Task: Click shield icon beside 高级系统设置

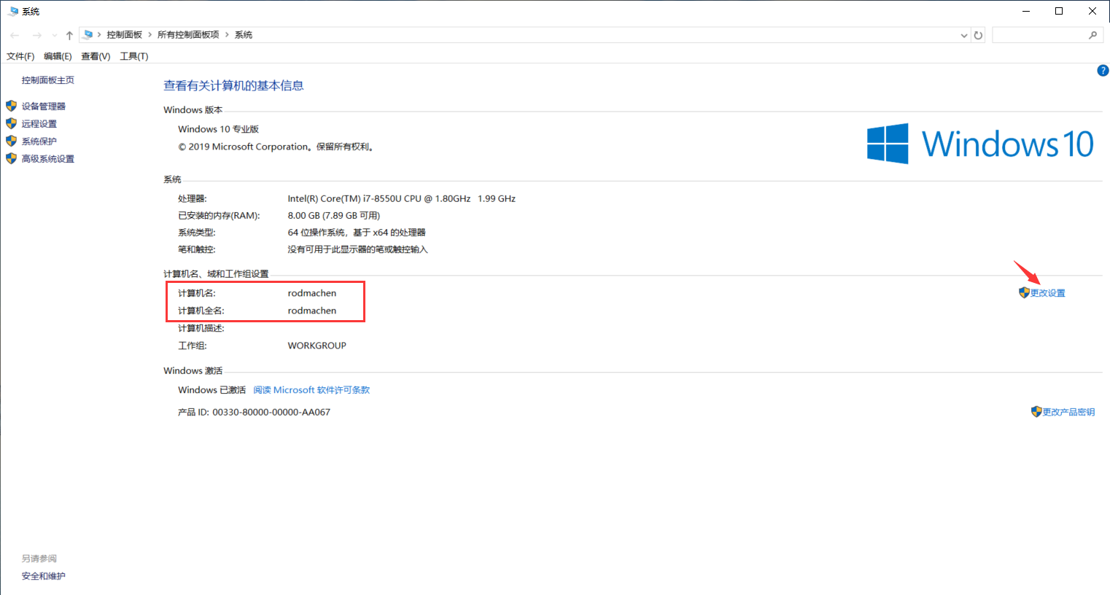Action: 11,158
